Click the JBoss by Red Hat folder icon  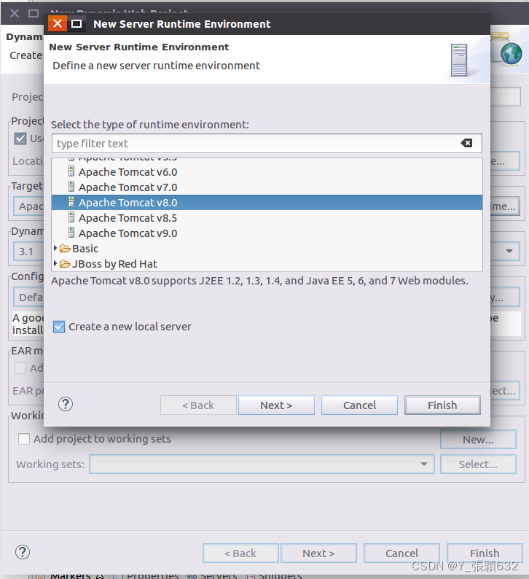point(65,264)
